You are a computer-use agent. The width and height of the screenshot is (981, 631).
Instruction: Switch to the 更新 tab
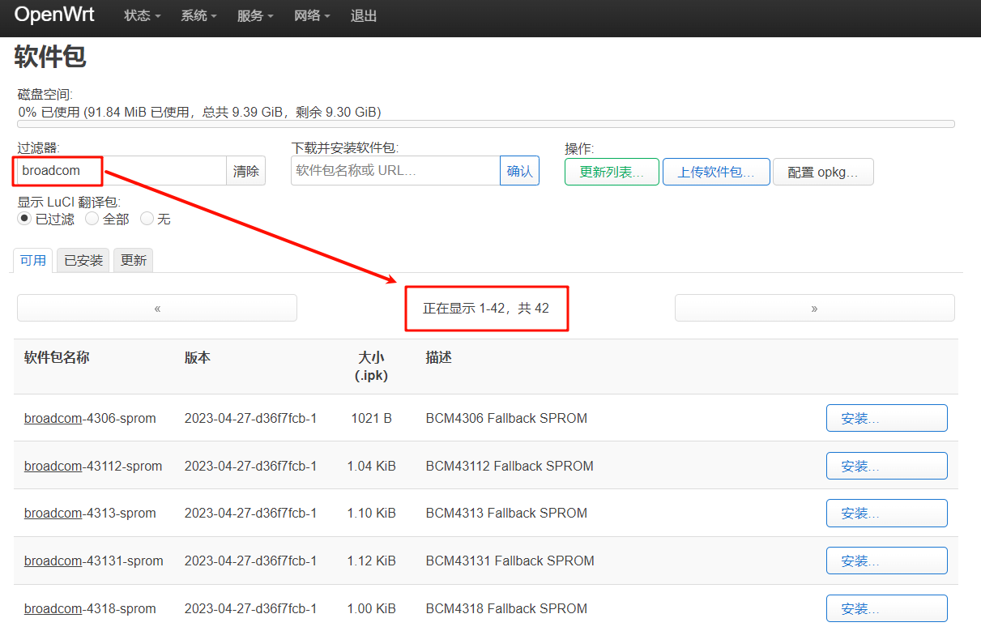click(x=133, y=261)
